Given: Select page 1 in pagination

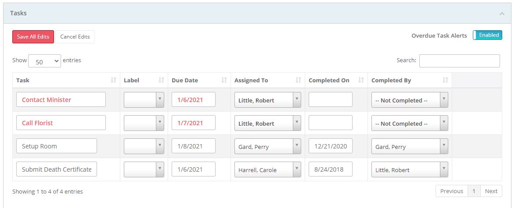Looking at the screenshot, I should (x=474, y=191).
